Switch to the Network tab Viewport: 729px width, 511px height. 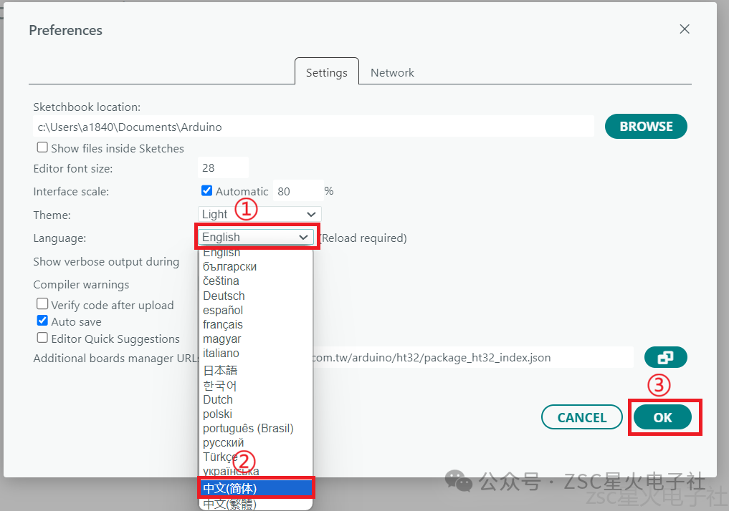(x=392, y=72)
